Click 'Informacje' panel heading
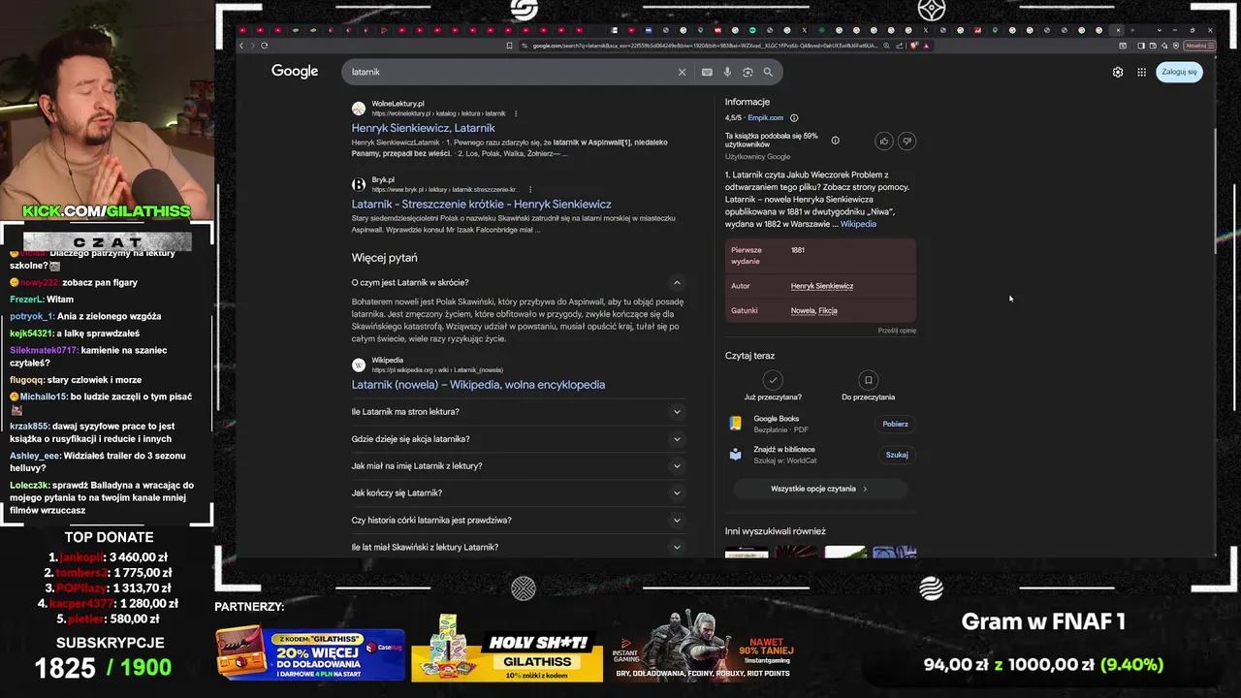The height and width of the screenshot is (698, 1241). 748,102
